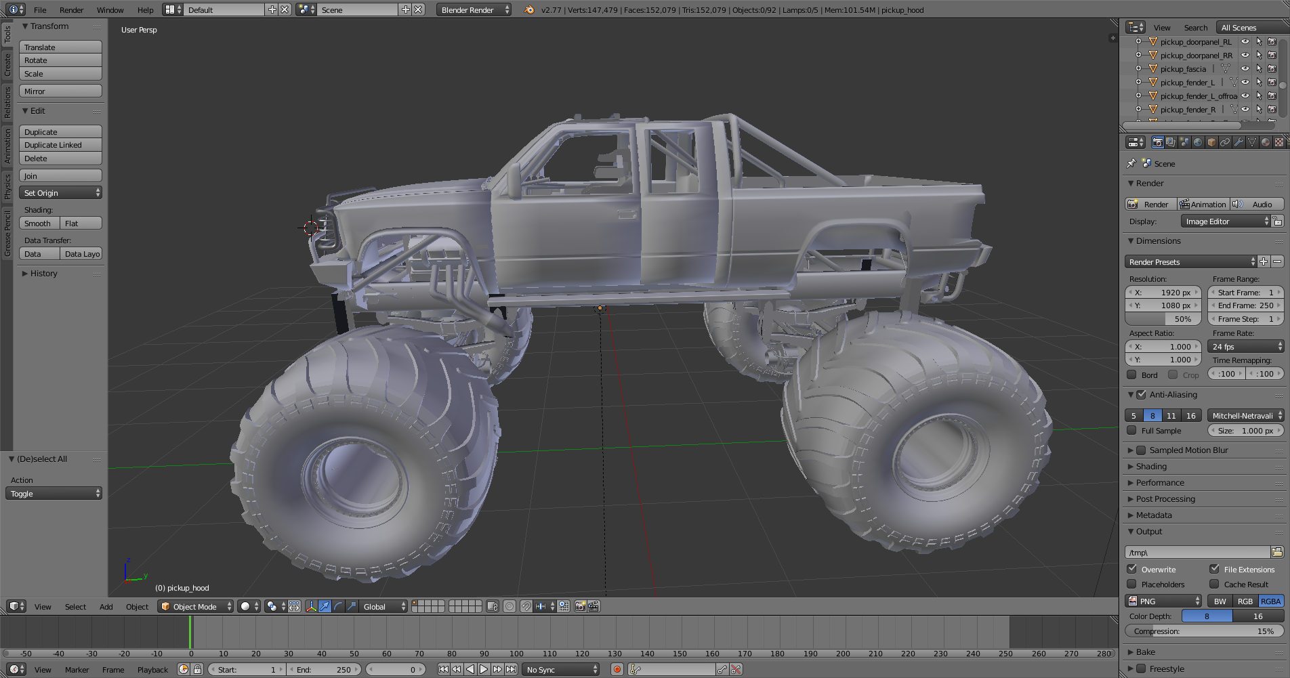1290x678 pixels.
Task: Click the Animation render button
Action: [1203, 204]
